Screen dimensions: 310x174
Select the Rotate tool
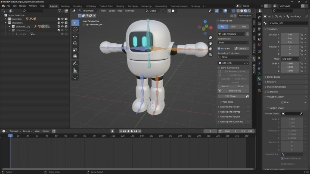click(75, 43)
